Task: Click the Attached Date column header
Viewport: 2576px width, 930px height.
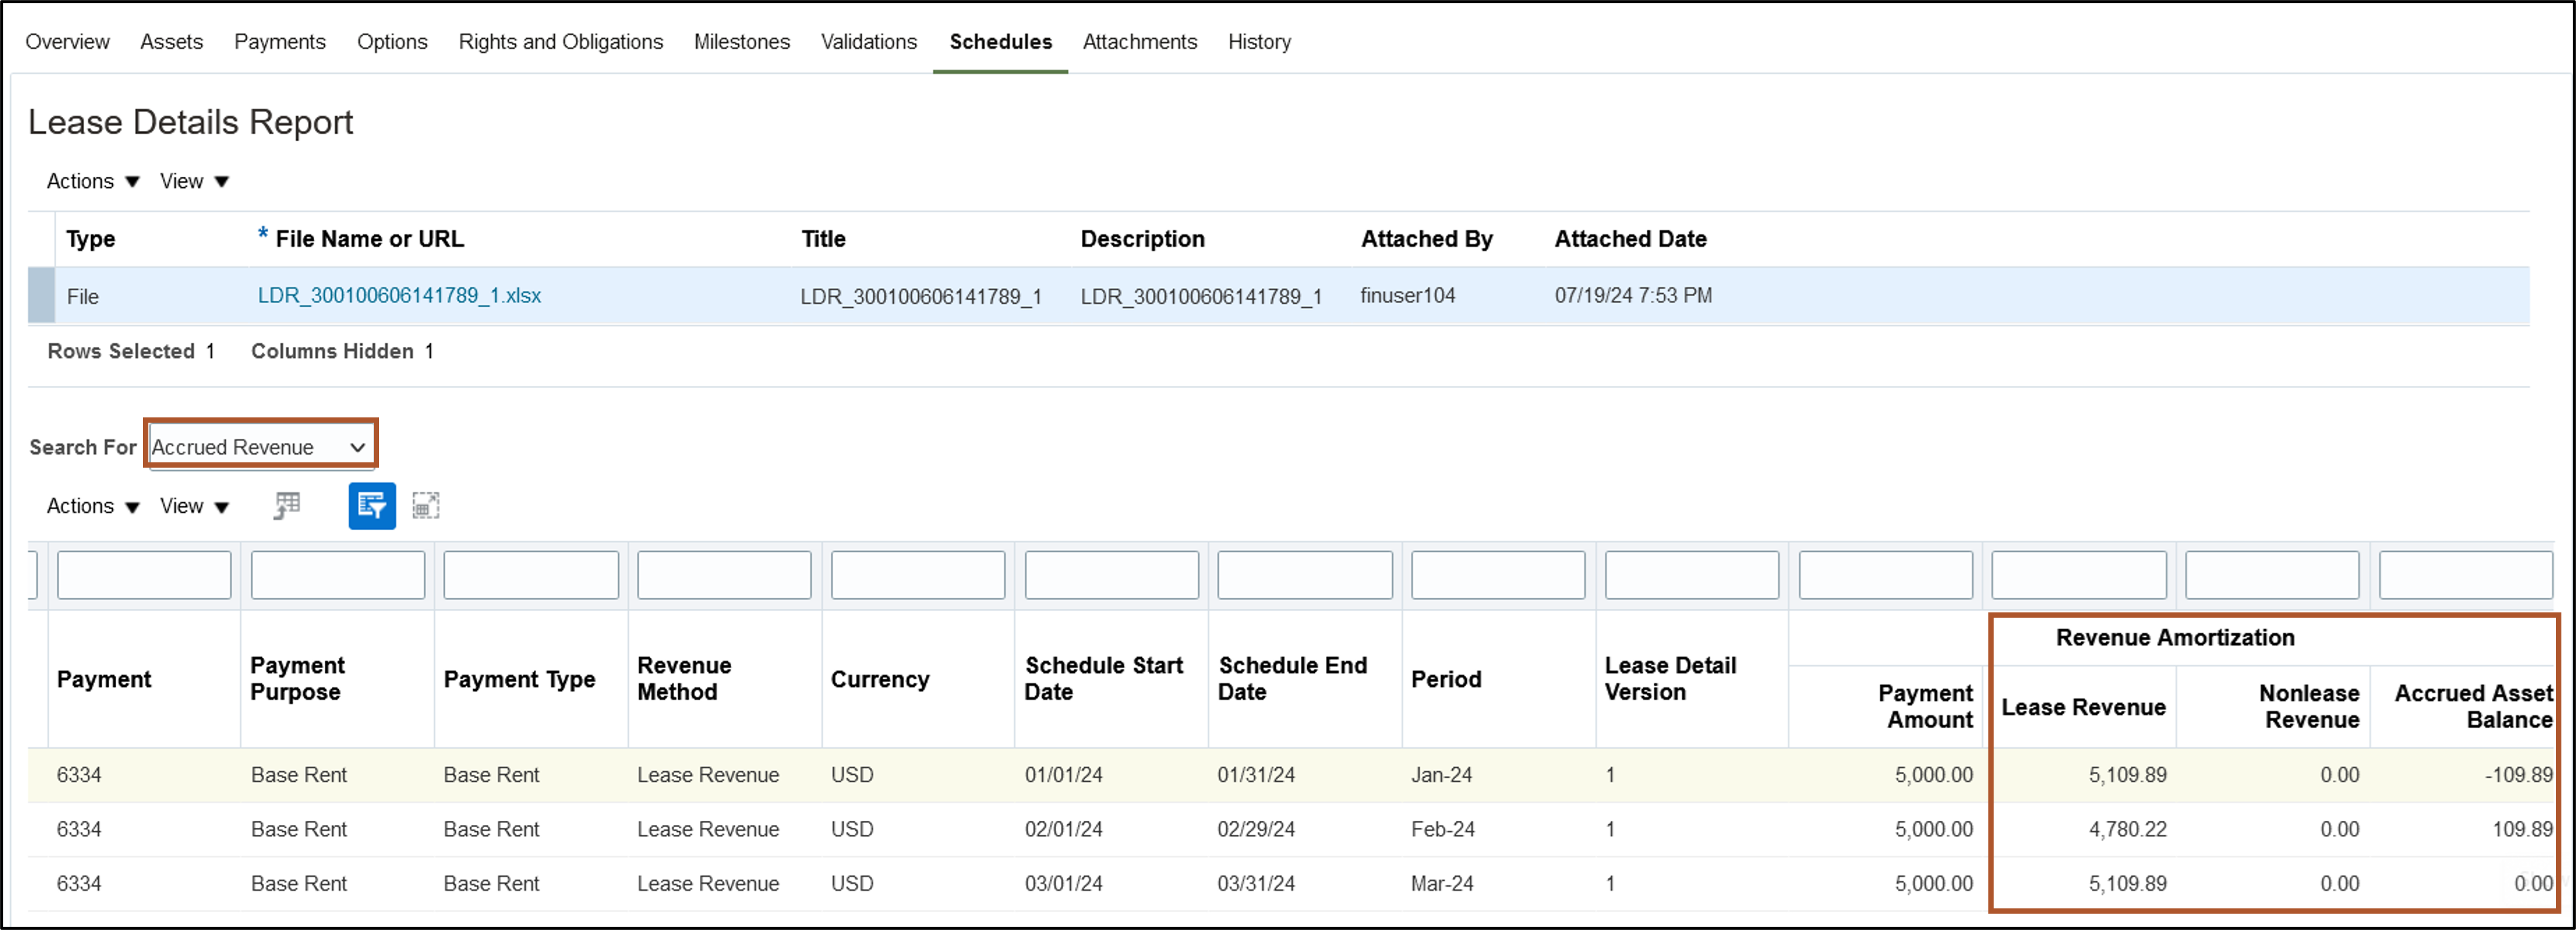Action: pyautogui.click(x=1630, y=239)
